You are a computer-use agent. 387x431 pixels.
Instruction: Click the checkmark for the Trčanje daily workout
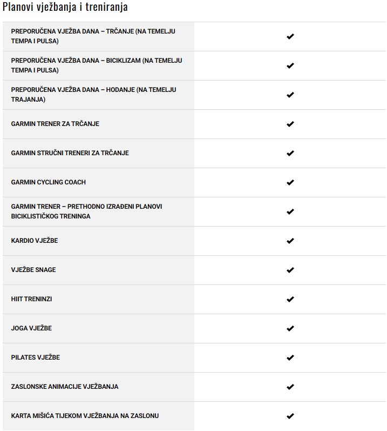tap(290, 36)
